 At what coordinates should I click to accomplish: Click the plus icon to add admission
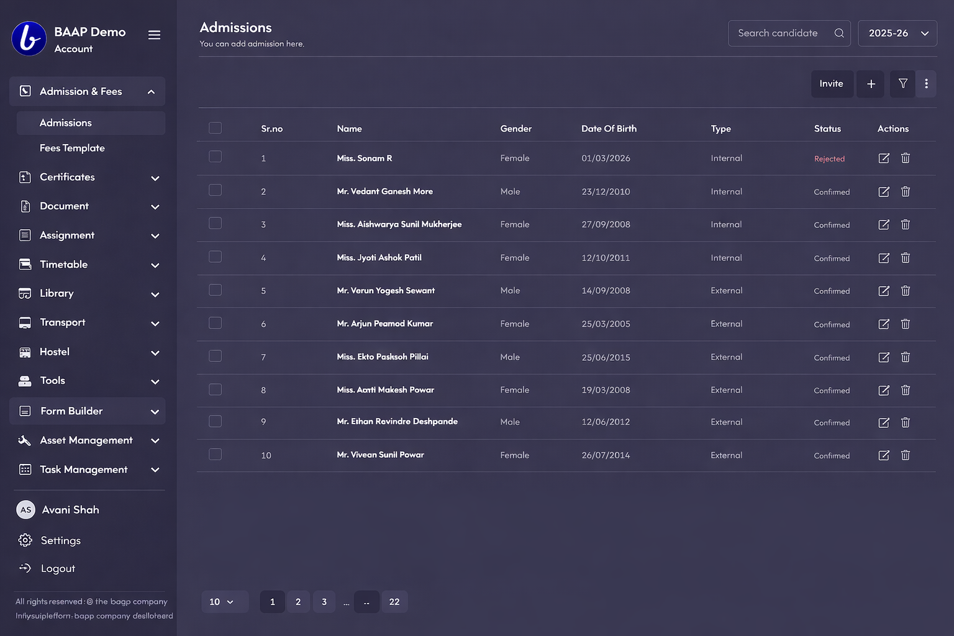point(871,84)
